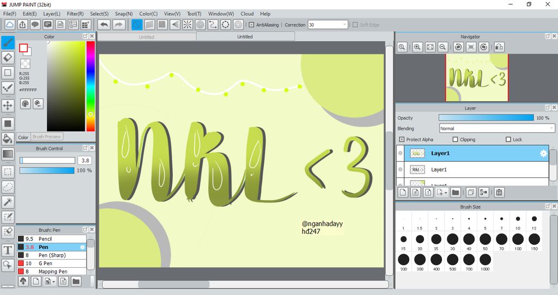Screen dimensions: 558x295
Task: Turn on the Circle snap icon
Action: coord(201,24)
